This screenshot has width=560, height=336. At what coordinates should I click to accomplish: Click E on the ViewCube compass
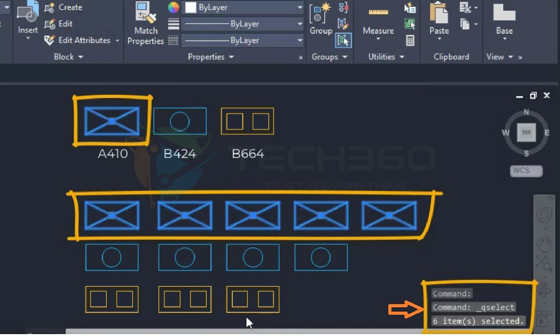pyautogui.click(x=547, y=133)
